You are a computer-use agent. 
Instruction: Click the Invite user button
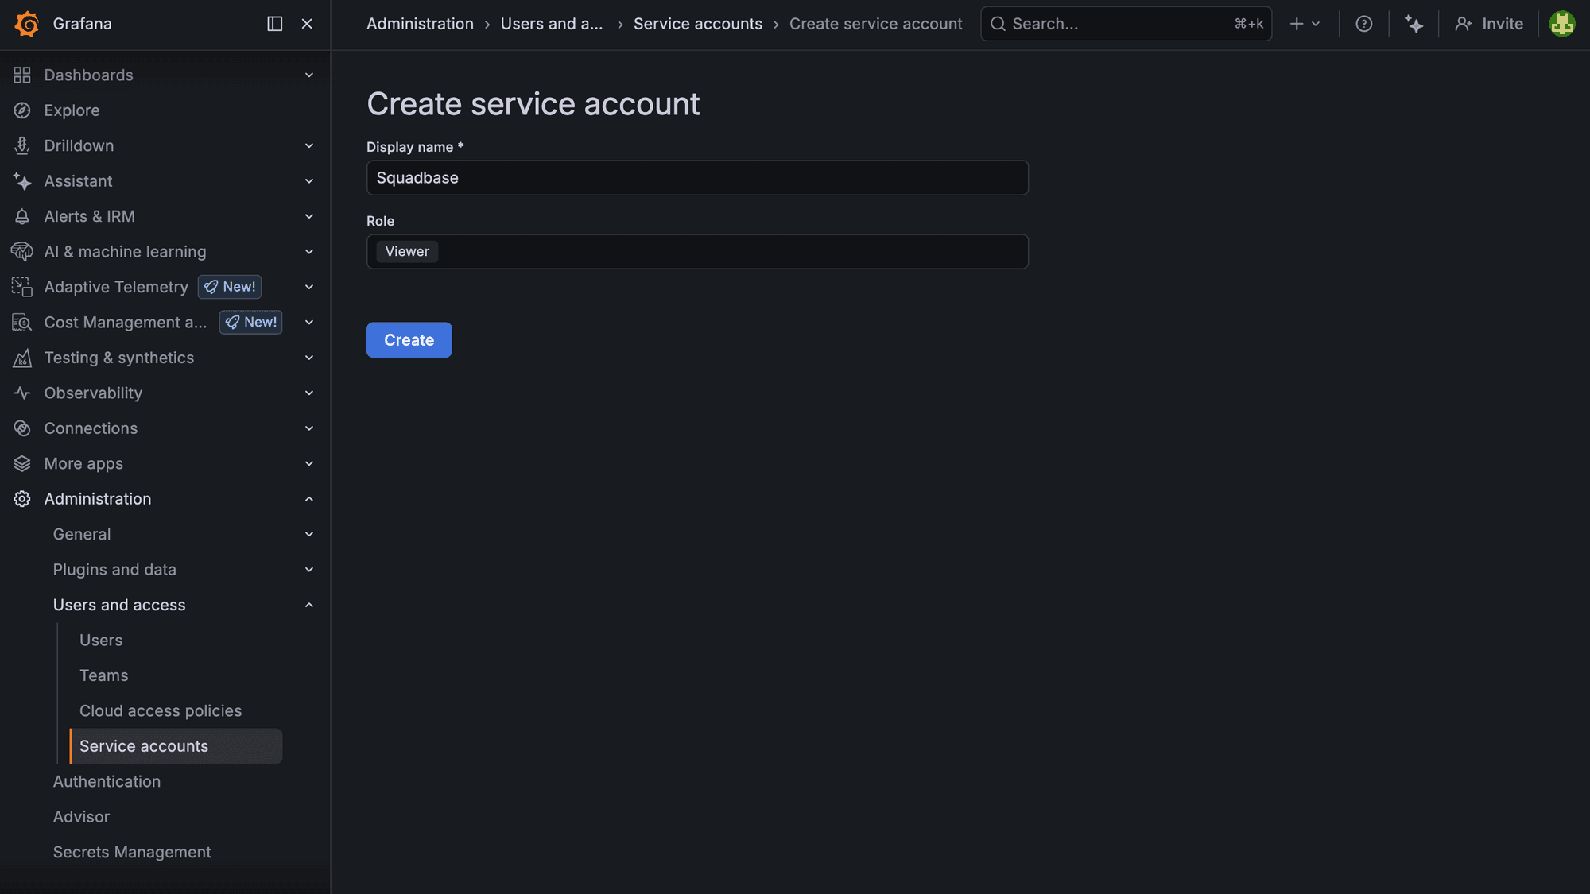coord(1489,24)
